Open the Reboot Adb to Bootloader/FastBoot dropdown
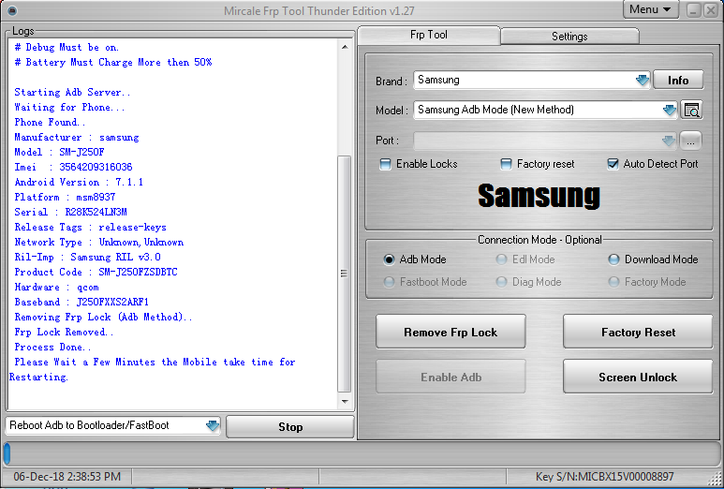724x489 pixels. pos(212,425)
